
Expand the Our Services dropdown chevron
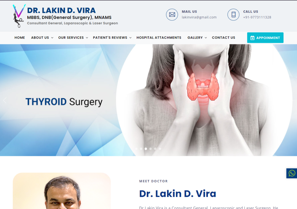87,38
